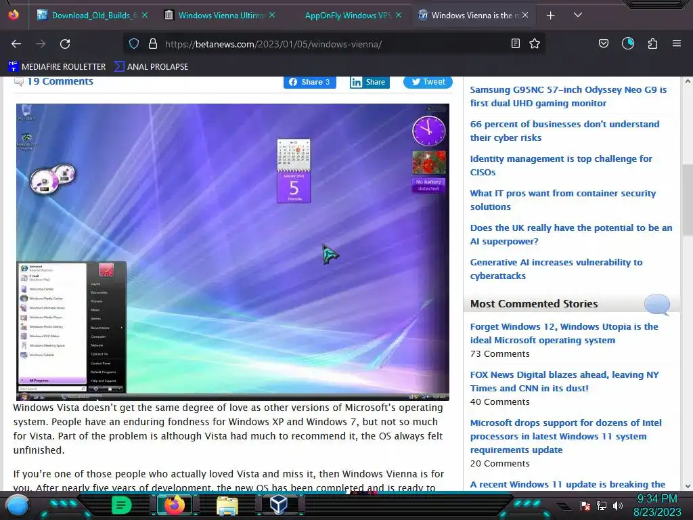The width and height of the screenshot is (693, 520).
Task: Open What IT pros want container security link
Action: [562, 200]
